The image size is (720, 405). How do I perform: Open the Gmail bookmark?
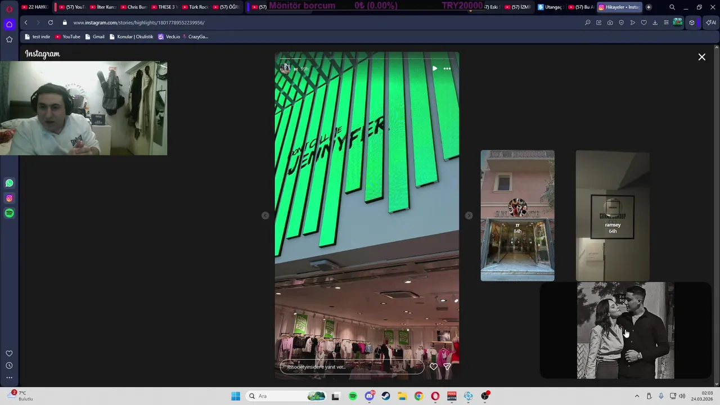pyautogui.click(x=94, y=37)
